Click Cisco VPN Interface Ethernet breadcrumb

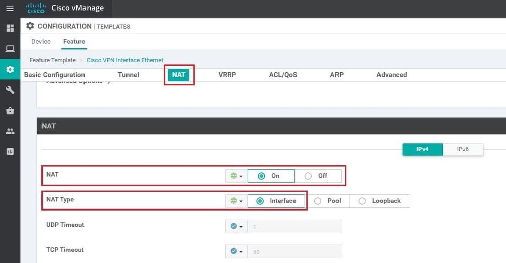click(x=125, y=60)
